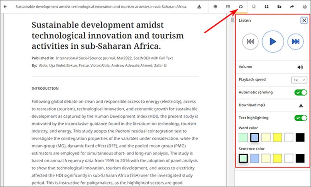Mute the volume speaker icon
The height and width of the screenshot is (187, 311).
(x=300, y=67)
